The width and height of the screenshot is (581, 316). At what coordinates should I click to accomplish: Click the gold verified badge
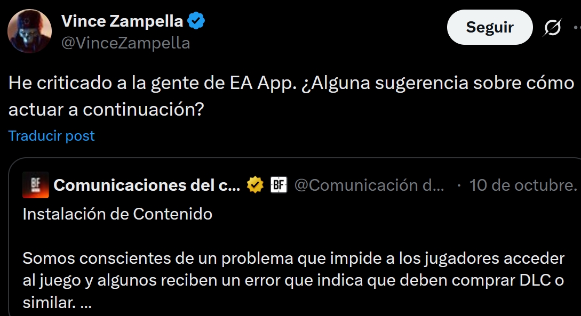click(x=256, y=185)
